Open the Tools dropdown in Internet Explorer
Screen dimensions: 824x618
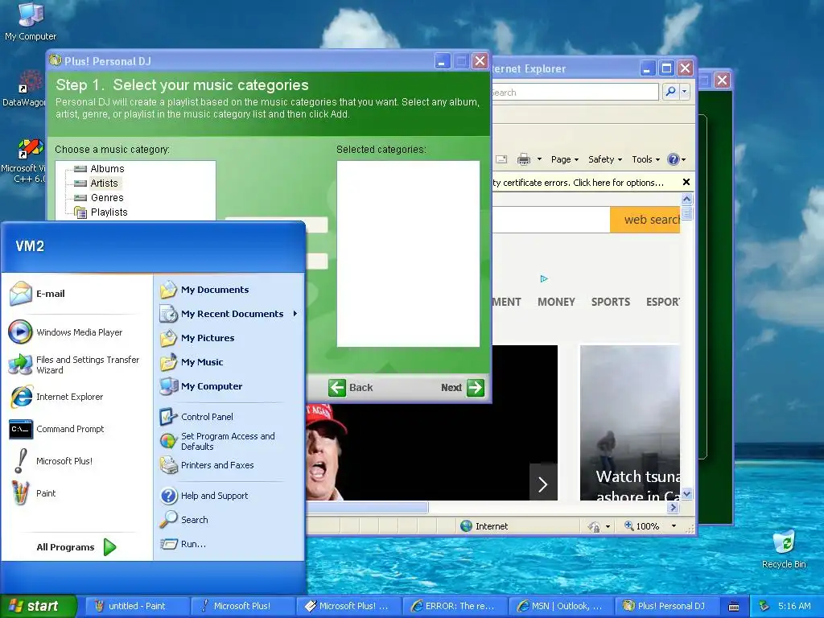(645, 159)
